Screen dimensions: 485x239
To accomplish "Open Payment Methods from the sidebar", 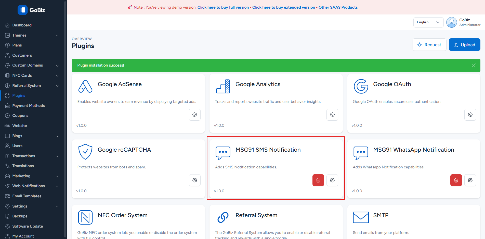I will (x=29, y=106).
